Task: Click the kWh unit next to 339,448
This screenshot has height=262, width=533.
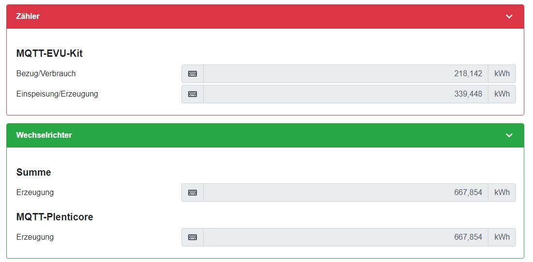Action: [x=502, y=94]
